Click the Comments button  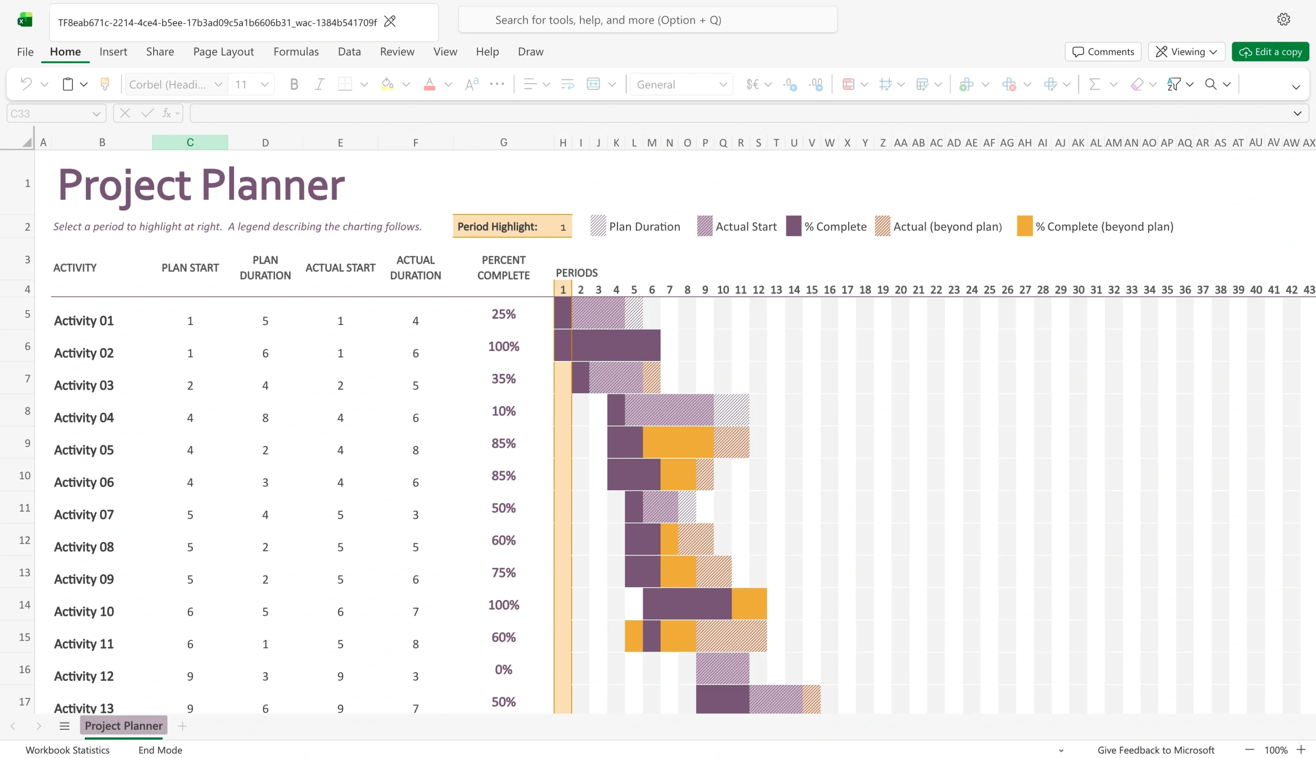tap(1103, 51)
